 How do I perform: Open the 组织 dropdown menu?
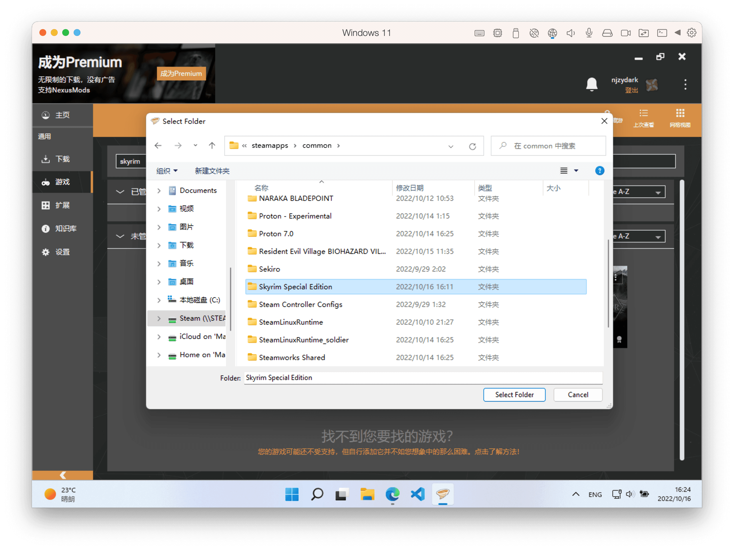click(x=167, y=171)
